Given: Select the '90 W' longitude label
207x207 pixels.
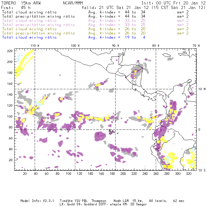Looking at the screenshot, I should click(x=115, y=46).
